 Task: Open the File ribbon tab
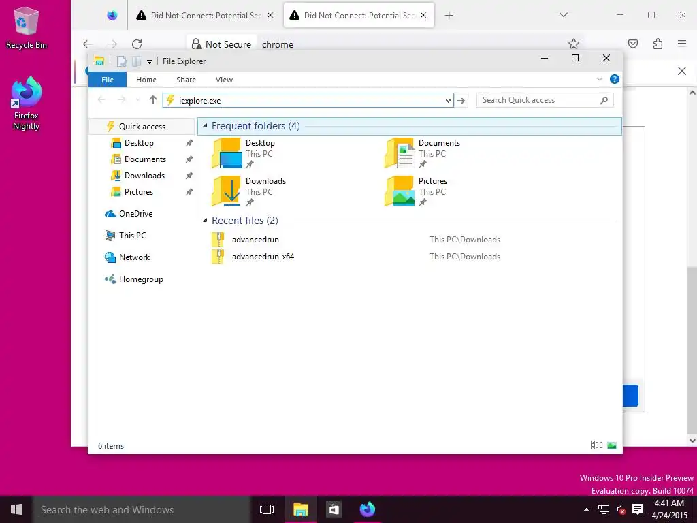coord(108,80)
